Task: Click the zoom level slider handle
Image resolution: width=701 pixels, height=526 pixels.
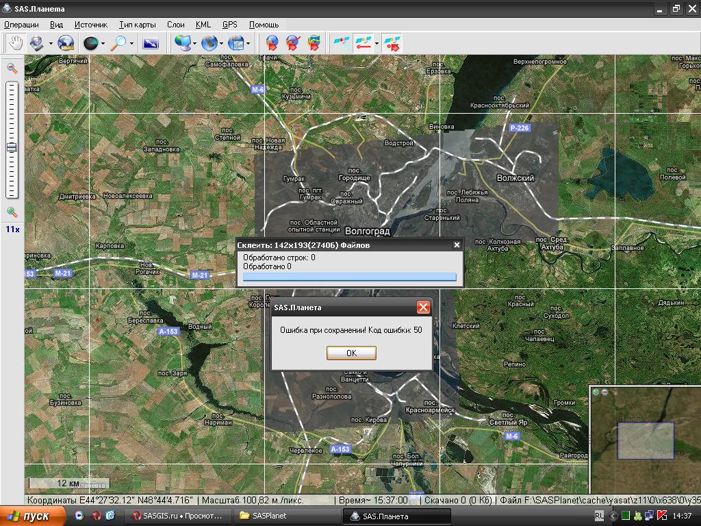Action: pos(12,147)
